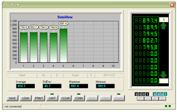
Task: Select the fifth bar labeled 897.4
Action: 63,45
